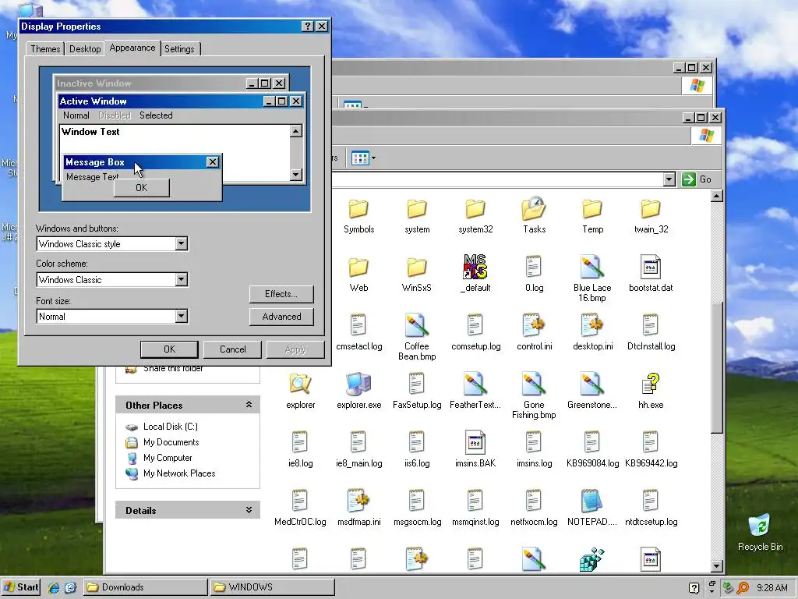The image size is (798, 599).
Task: Select the Coffee Bean.bmp icon
Action: (x=417, y=325)
